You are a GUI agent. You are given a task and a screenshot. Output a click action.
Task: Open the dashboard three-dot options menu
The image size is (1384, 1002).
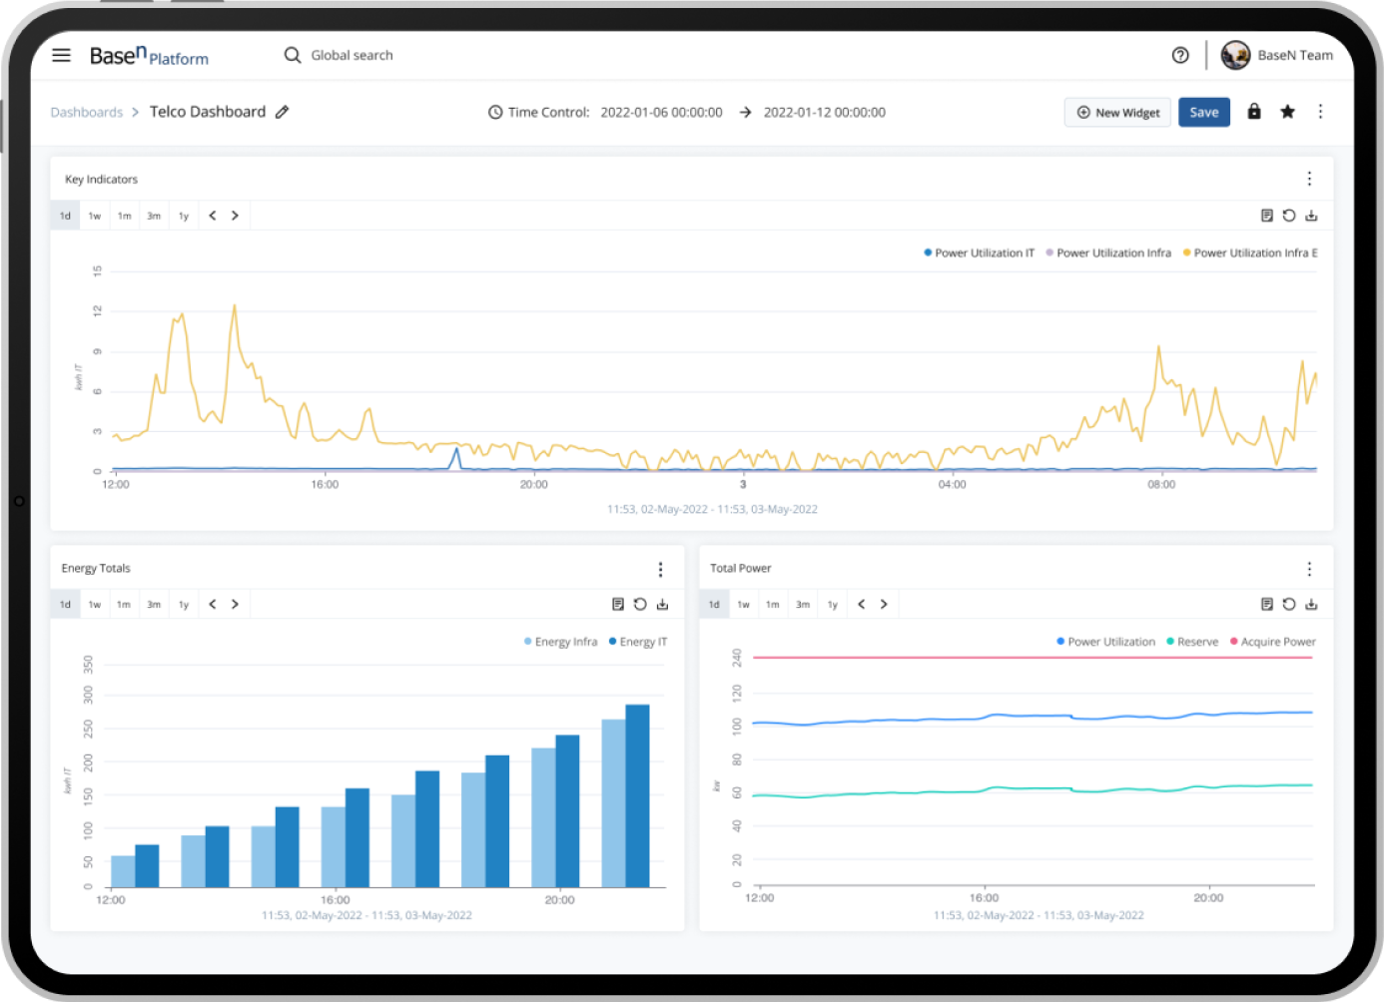click(1320, 111)
